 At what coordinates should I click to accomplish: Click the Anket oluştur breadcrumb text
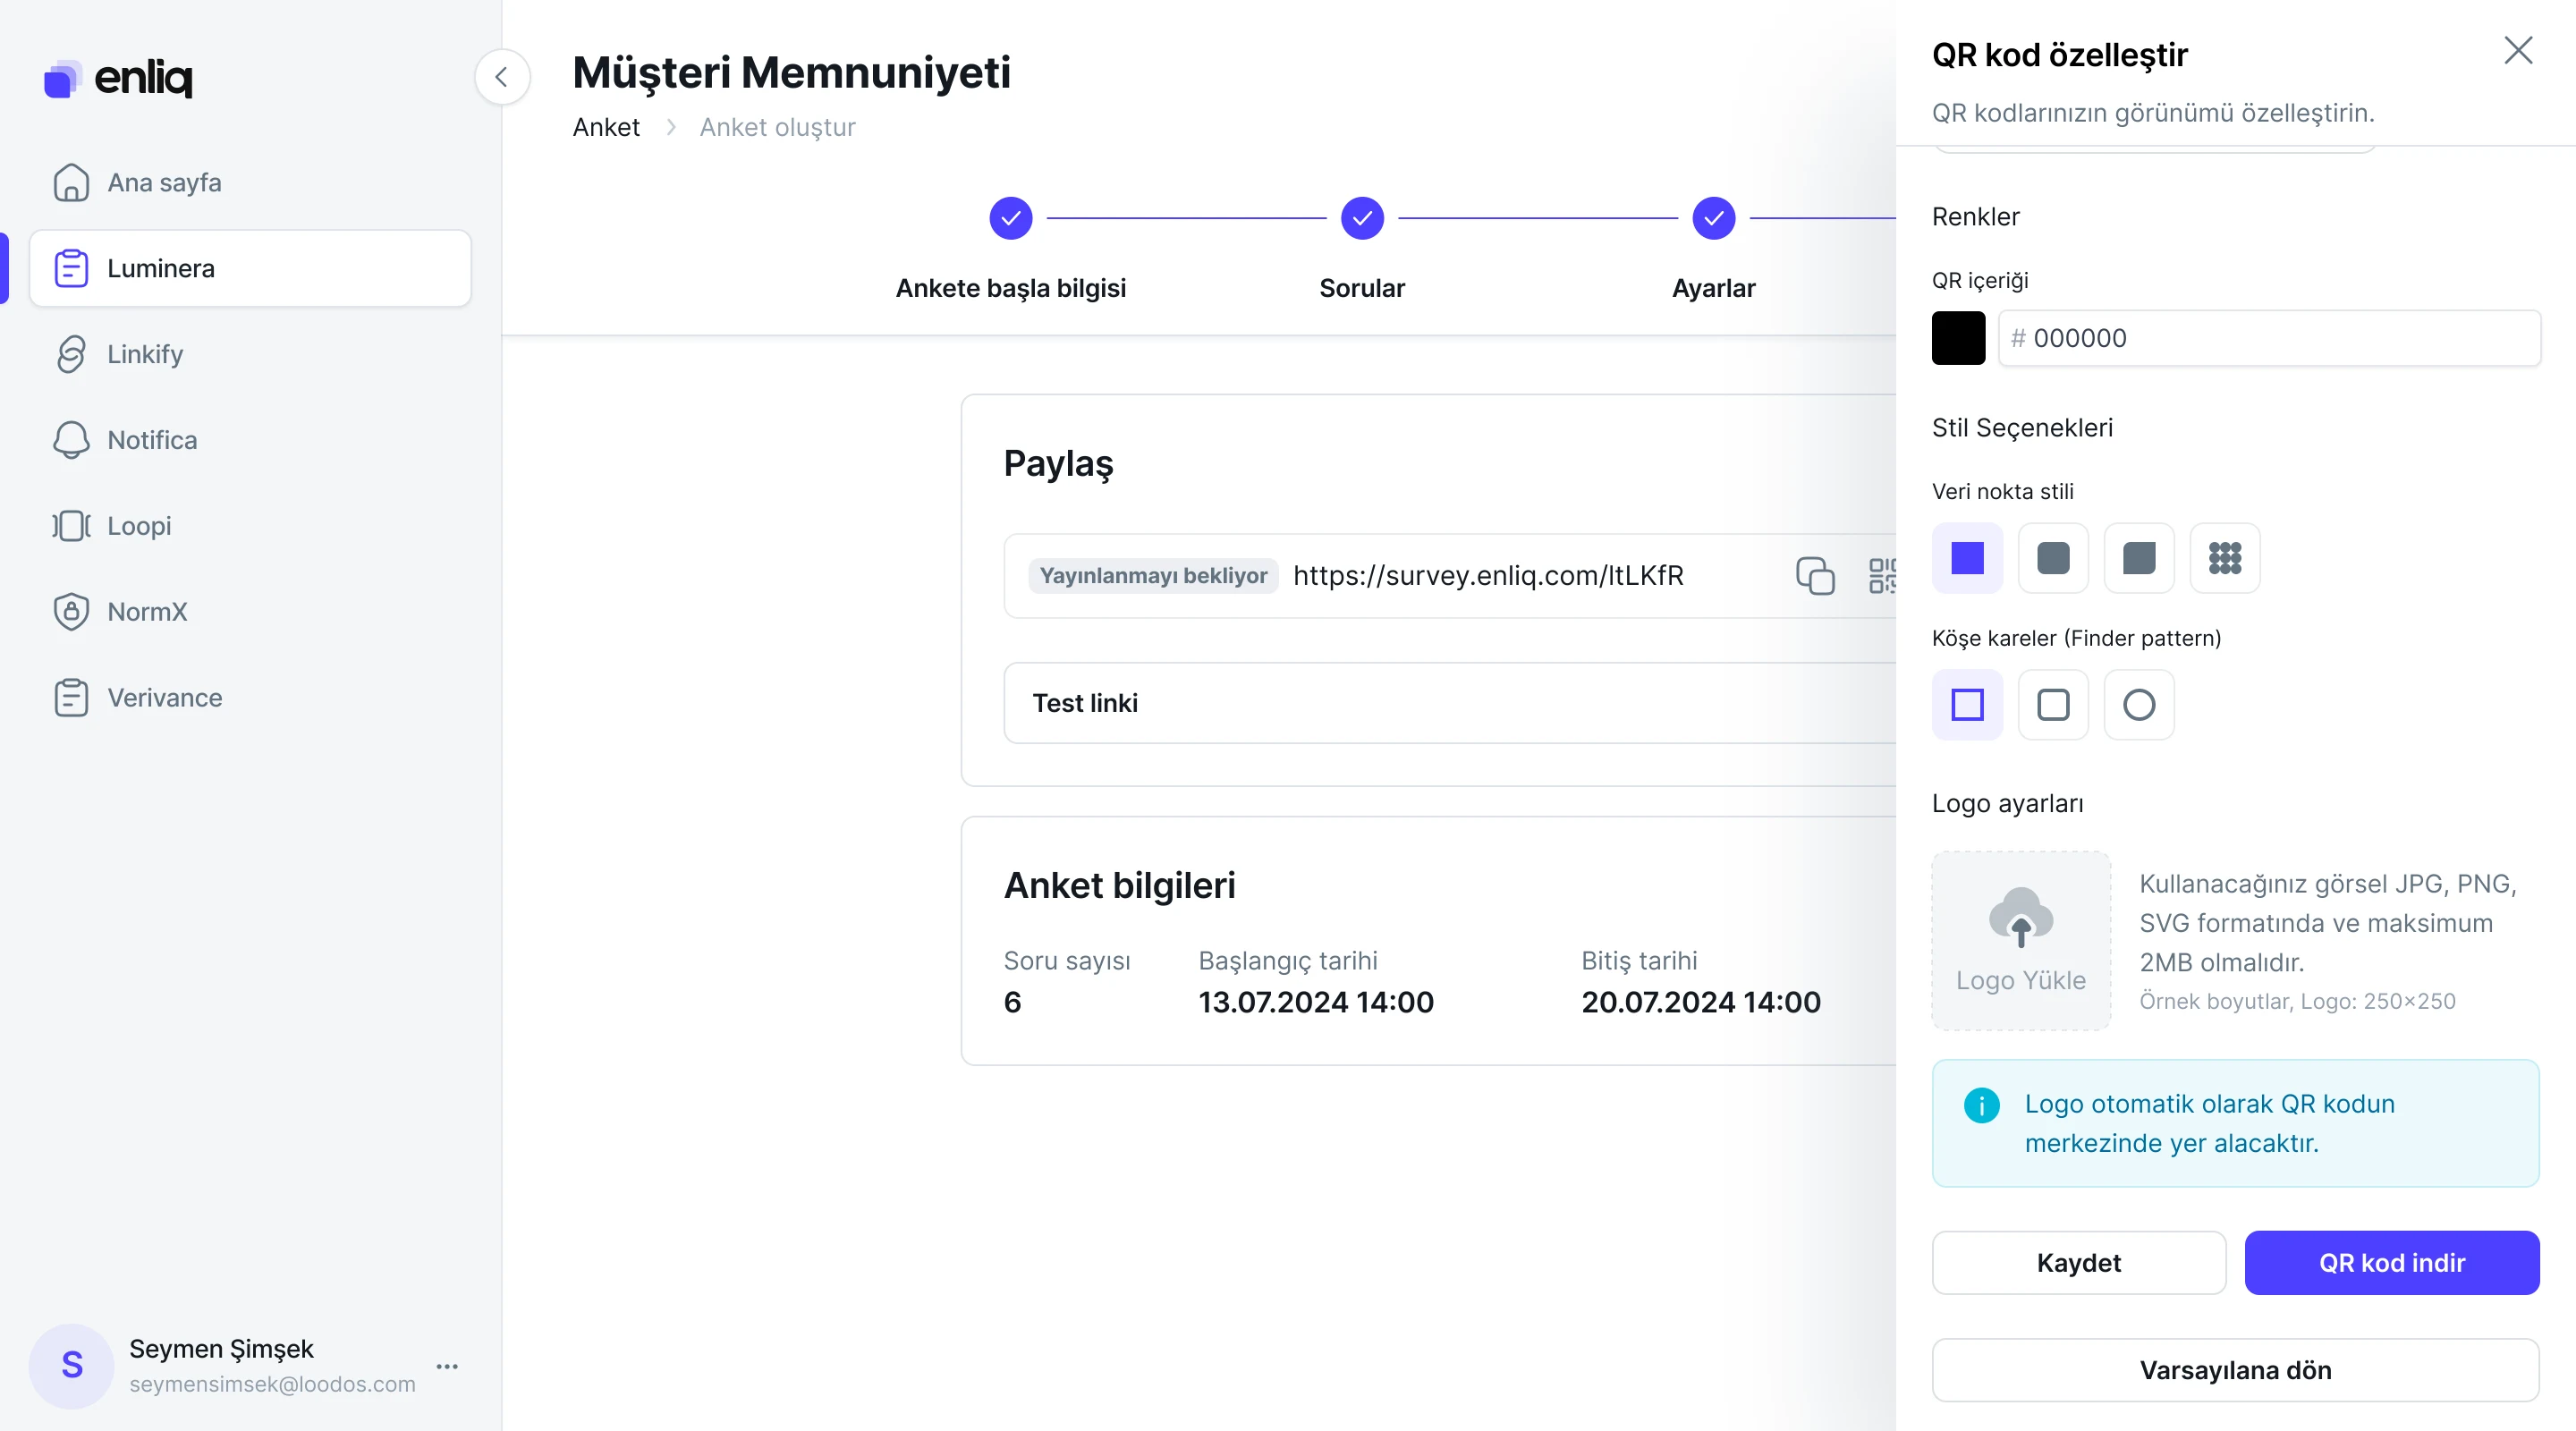click(777, 127)
